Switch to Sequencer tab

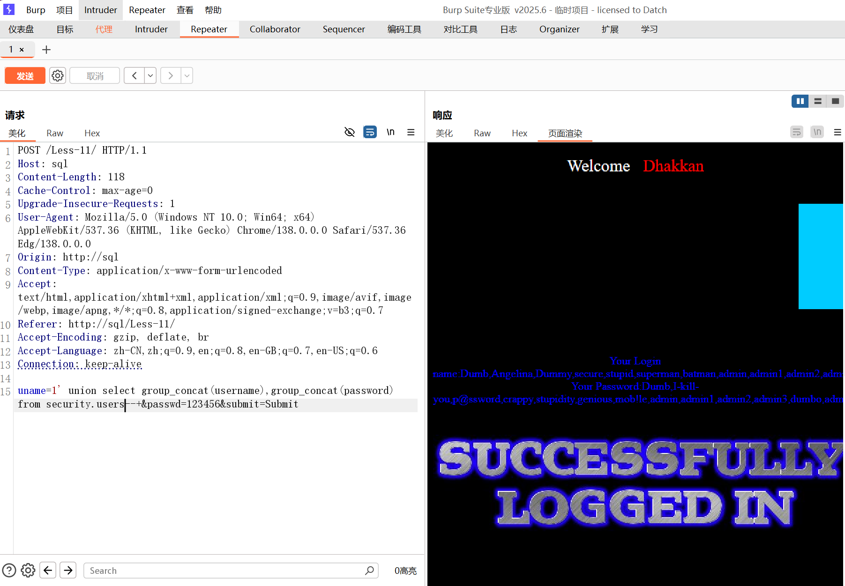[344, 29]
